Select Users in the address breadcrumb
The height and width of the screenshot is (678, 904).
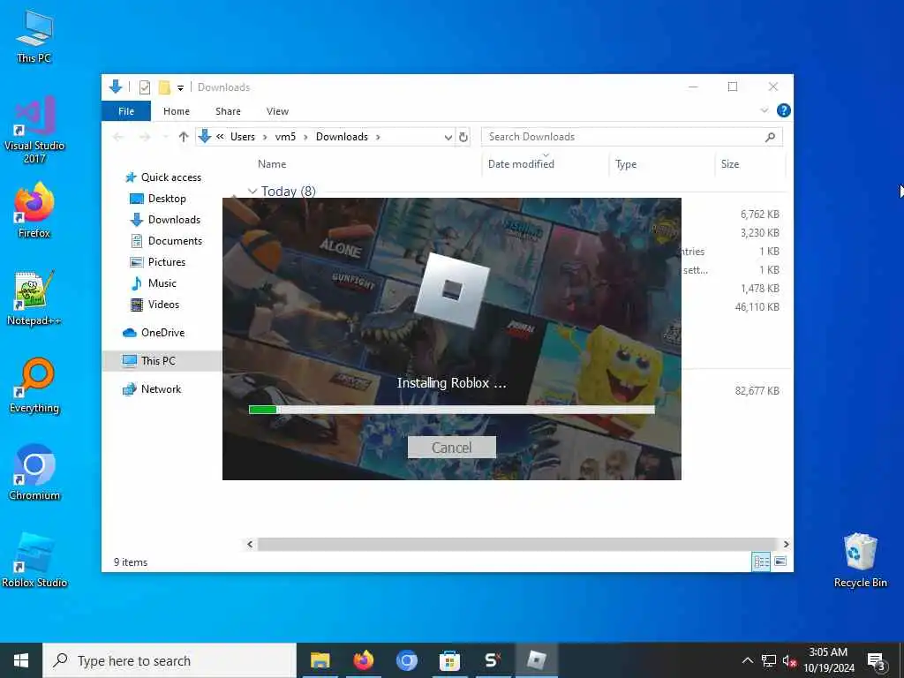[x=242, y=137]
